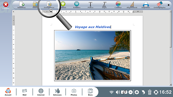The image size is (173, 97).
Task: Reduce text size with Réduire
Action: [77, 5]
